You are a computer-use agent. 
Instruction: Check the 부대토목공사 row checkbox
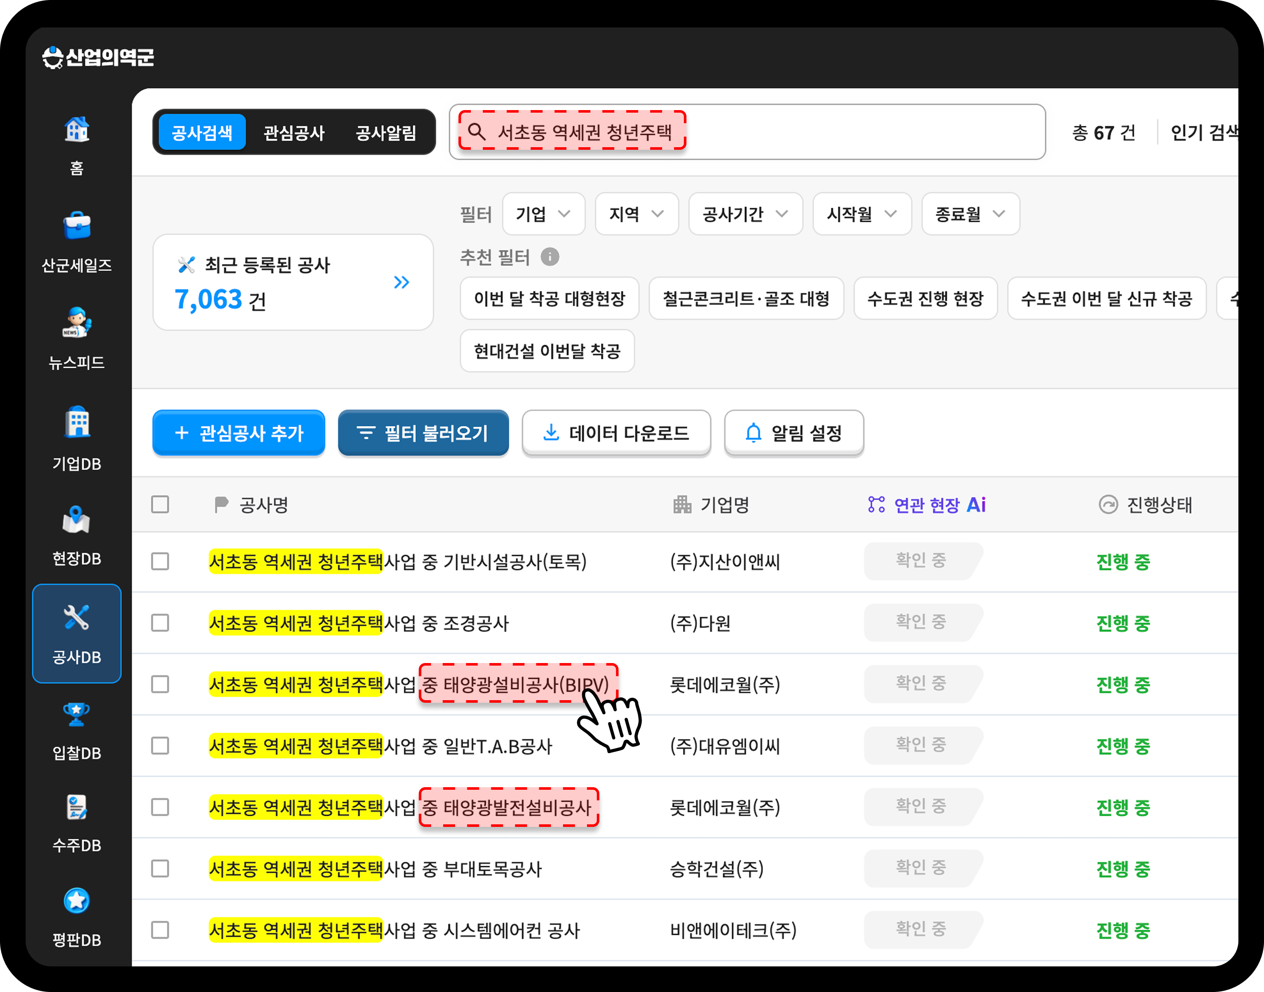160,869
